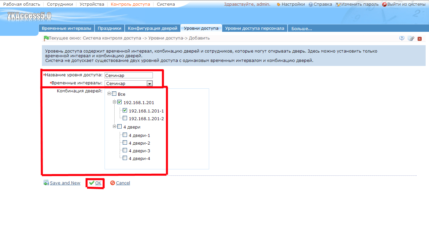Click the Справка help icon in header
The height and width of the screenshot is (238, 429).
(311, 5)
